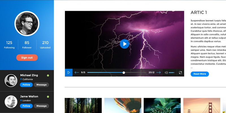Skip backward with the left arrow icon
226x113 pixels.
point(77,73)
